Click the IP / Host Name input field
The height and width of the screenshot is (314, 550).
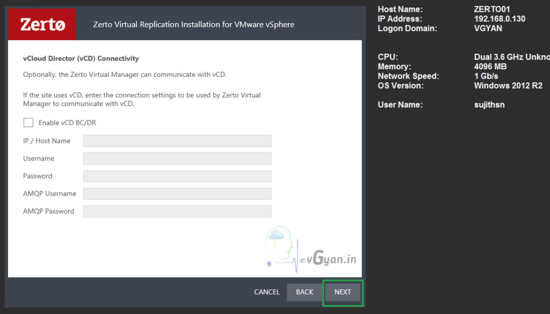[177, 140]
